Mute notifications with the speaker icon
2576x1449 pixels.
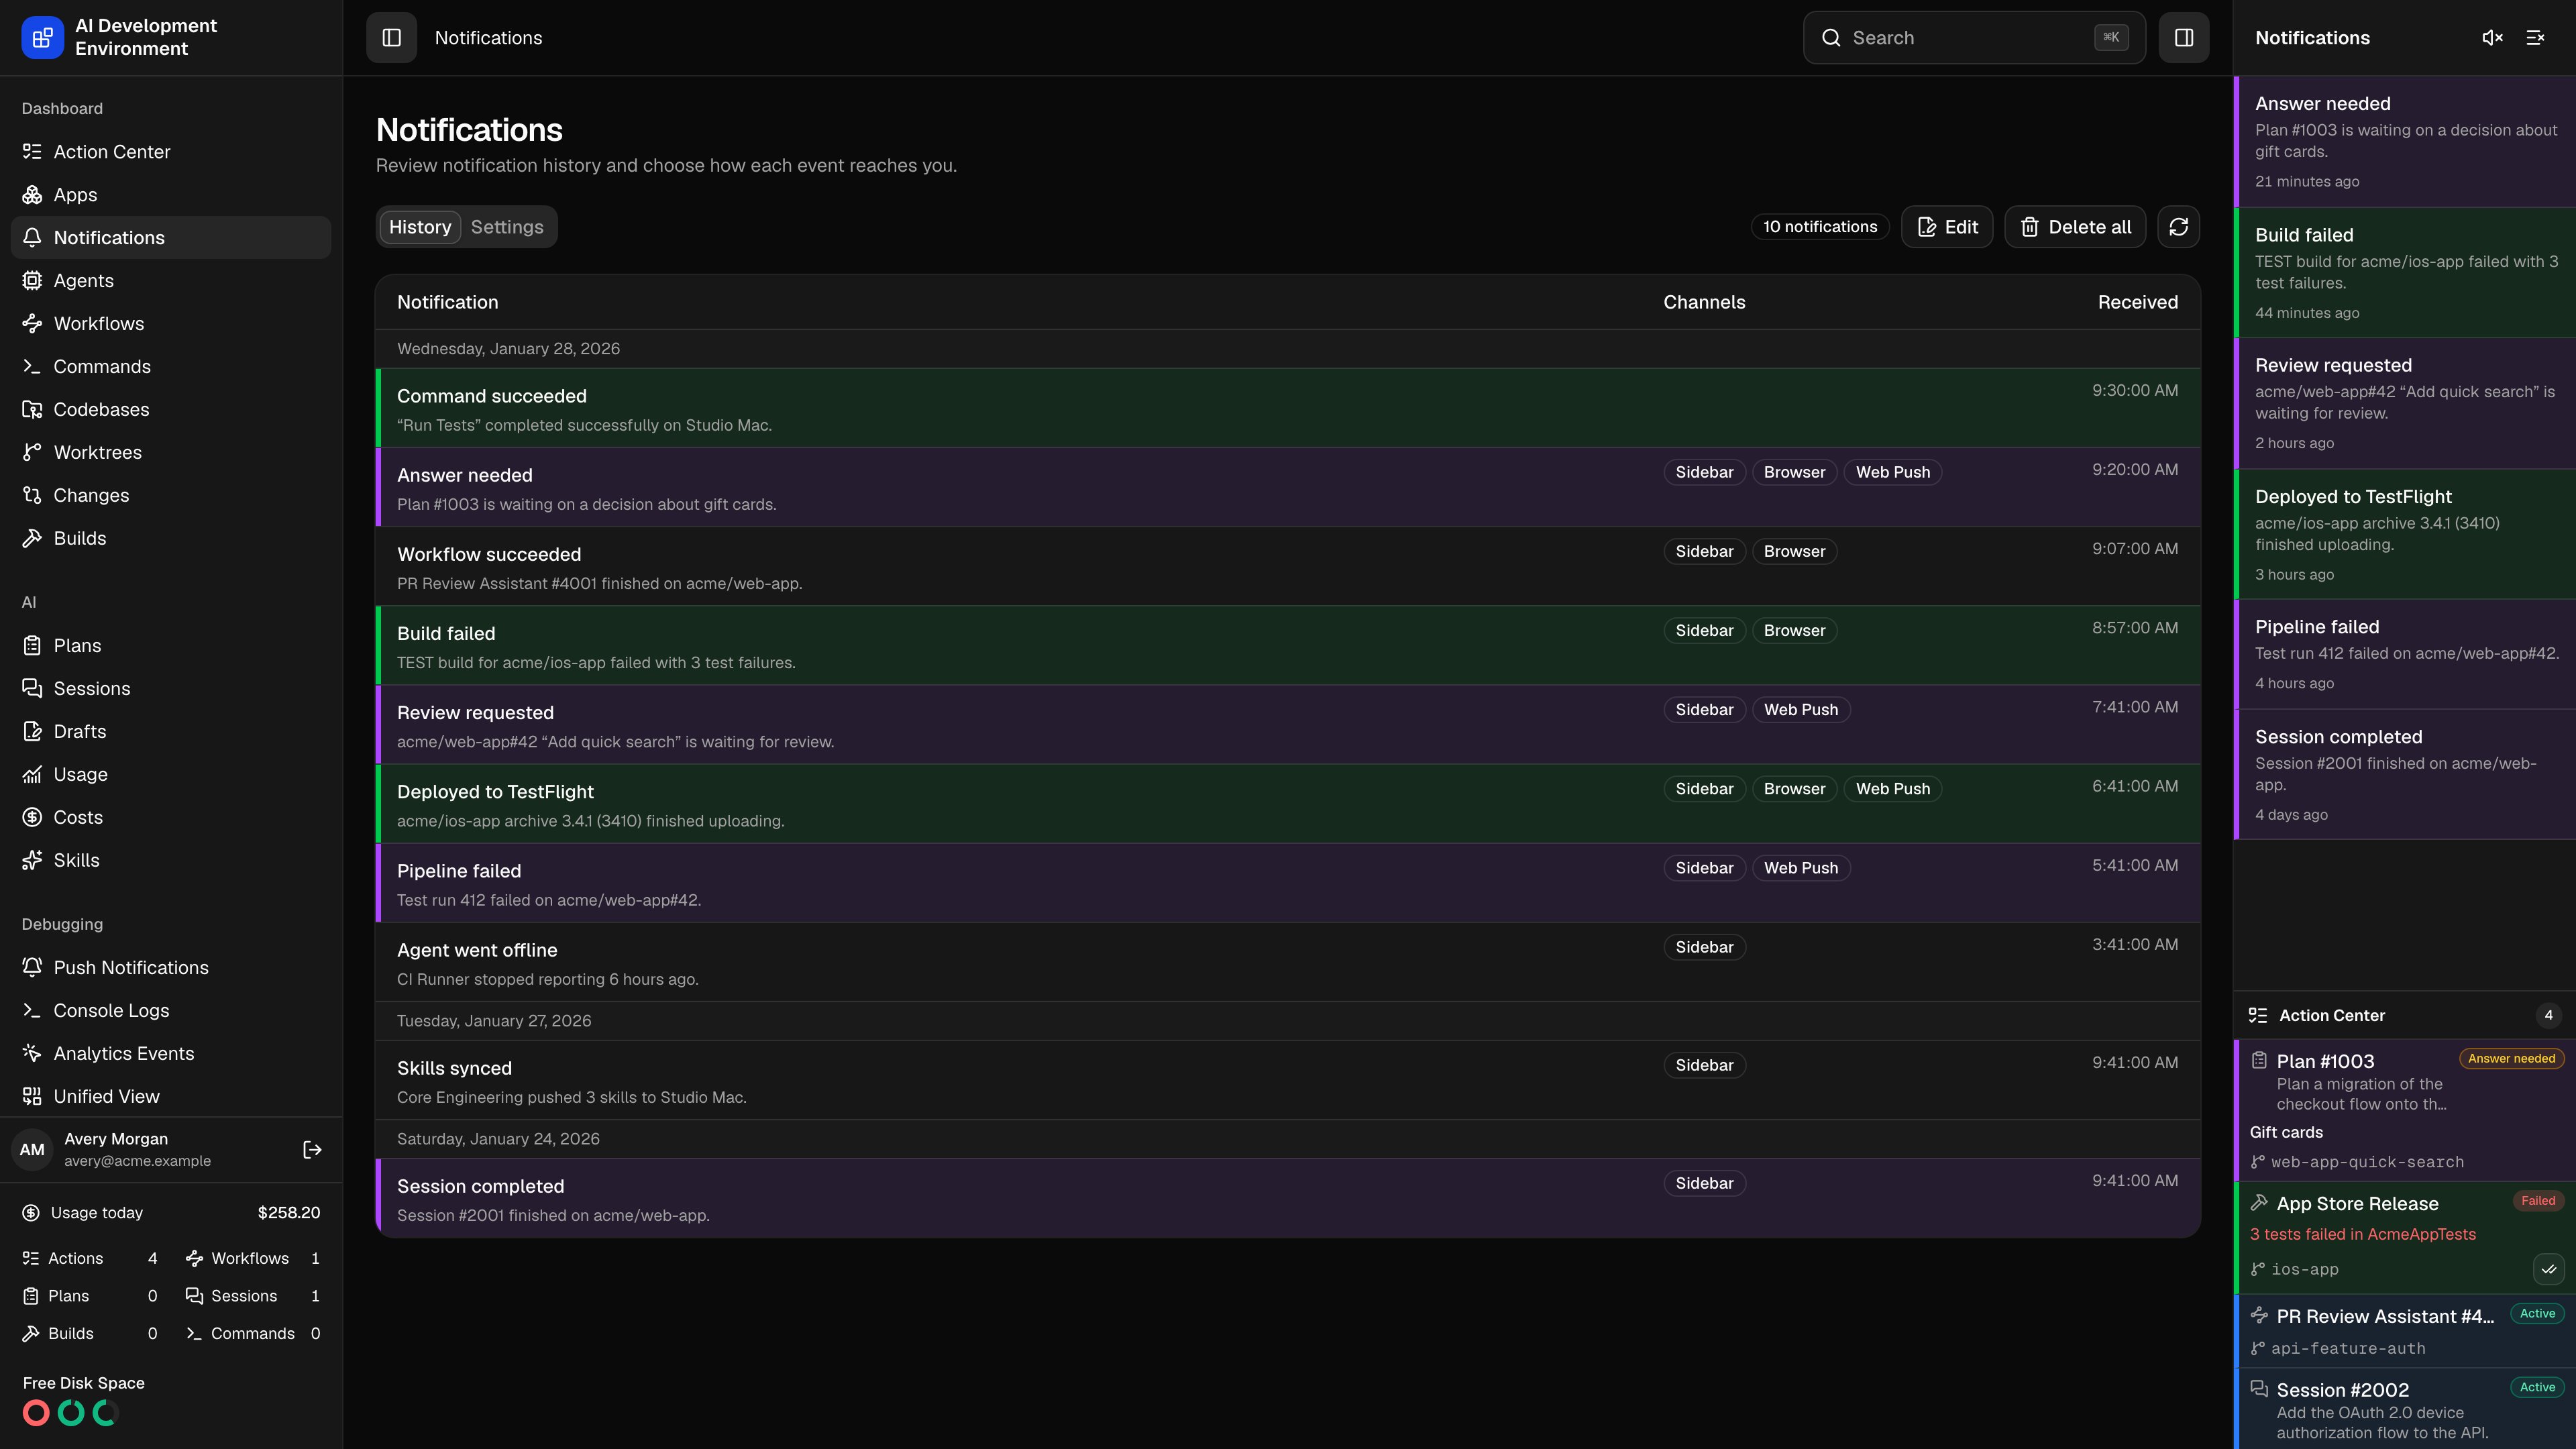2492,38
